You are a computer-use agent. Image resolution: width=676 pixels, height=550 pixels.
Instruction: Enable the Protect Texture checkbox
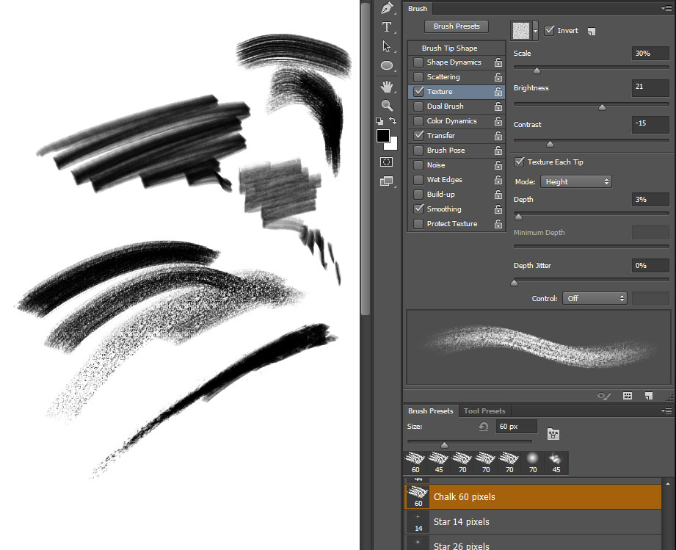418,223
